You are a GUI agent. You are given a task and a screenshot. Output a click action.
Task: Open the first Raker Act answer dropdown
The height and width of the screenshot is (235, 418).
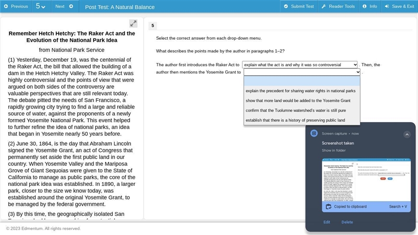[x=299, y=65]
